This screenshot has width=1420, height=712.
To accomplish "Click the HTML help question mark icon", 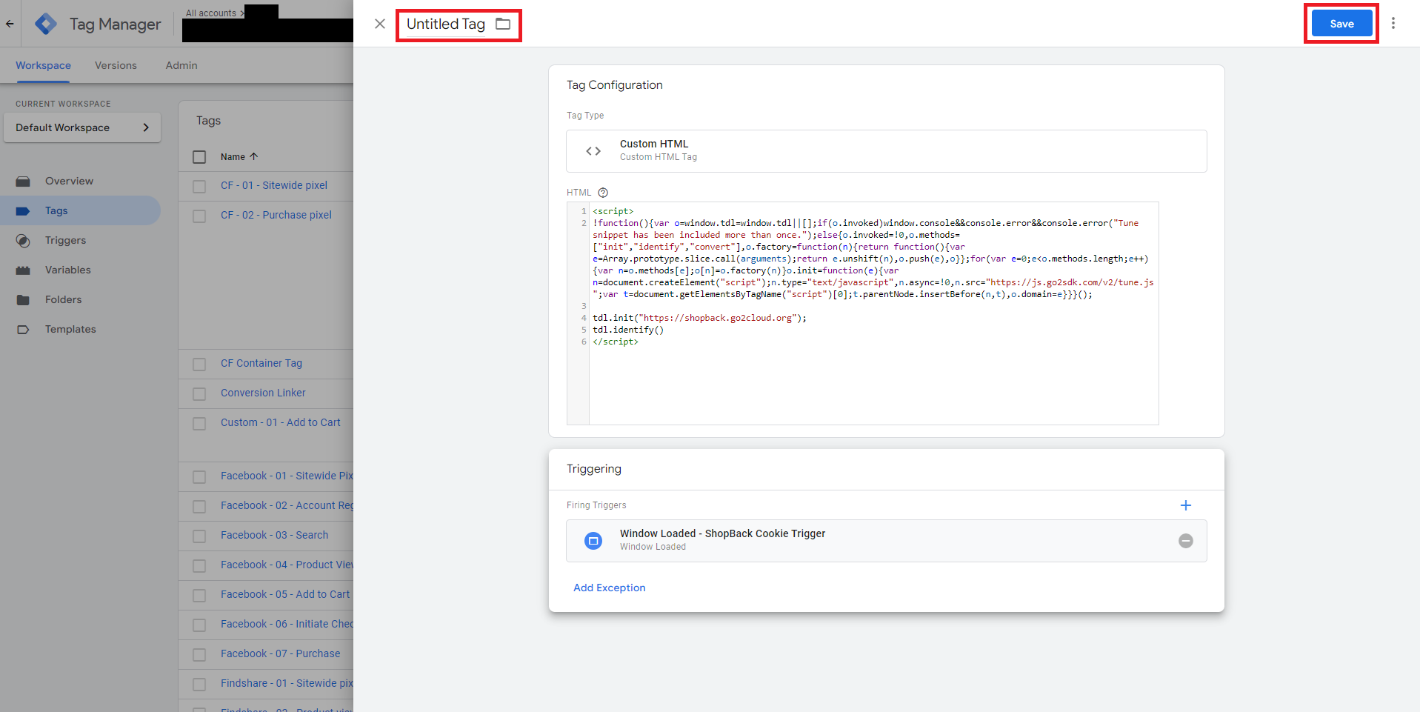I will 603,193.
